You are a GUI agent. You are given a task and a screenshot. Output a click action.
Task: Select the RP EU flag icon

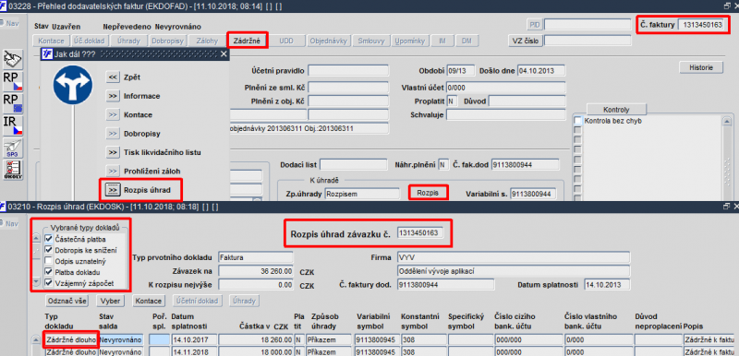[x=12, y=104]
